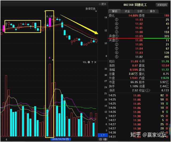Select the 市盈 value 66.95
Screen dimensions: 171x142
pyautogui.click(x=134, y=82)
